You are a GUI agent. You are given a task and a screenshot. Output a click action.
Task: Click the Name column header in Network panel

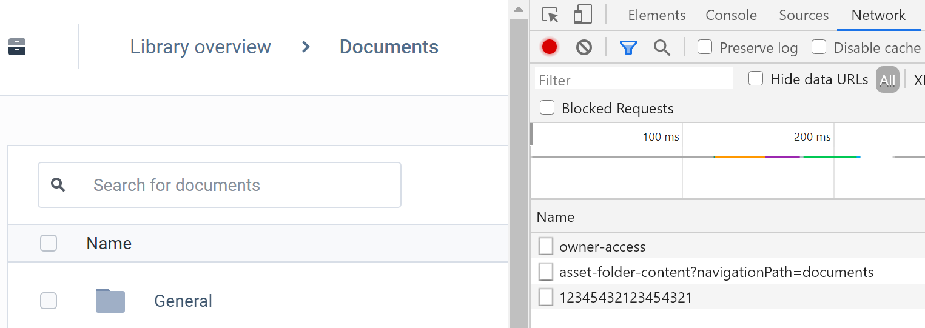[556, 217]
